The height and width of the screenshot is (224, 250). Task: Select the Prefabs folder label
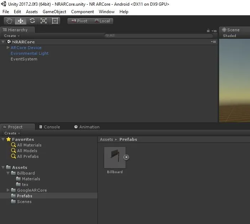25,196
